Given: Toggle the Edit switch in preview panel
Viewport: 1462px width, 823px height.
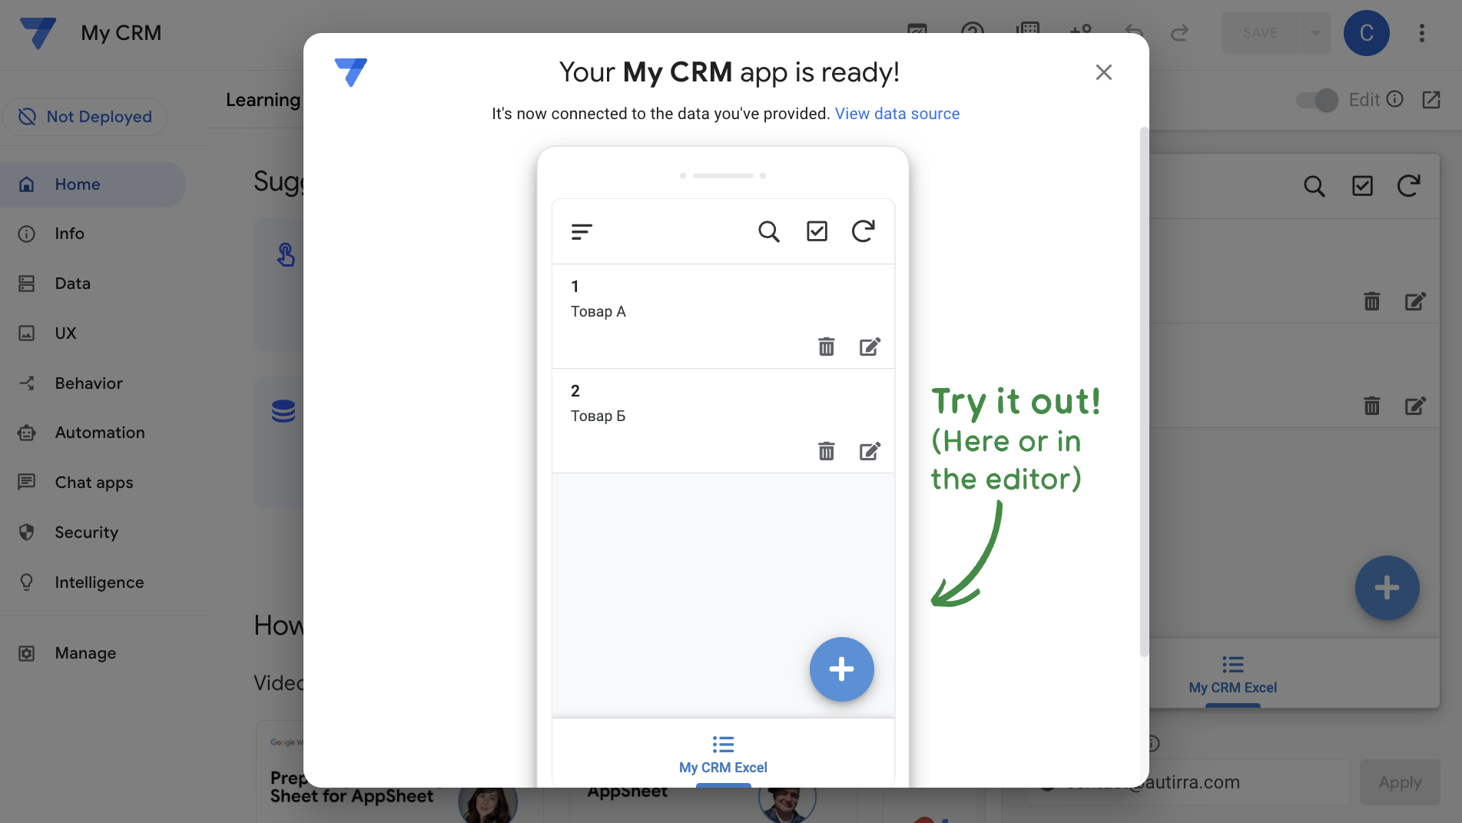Looking at the screenshot, I should coord(1317,100).
